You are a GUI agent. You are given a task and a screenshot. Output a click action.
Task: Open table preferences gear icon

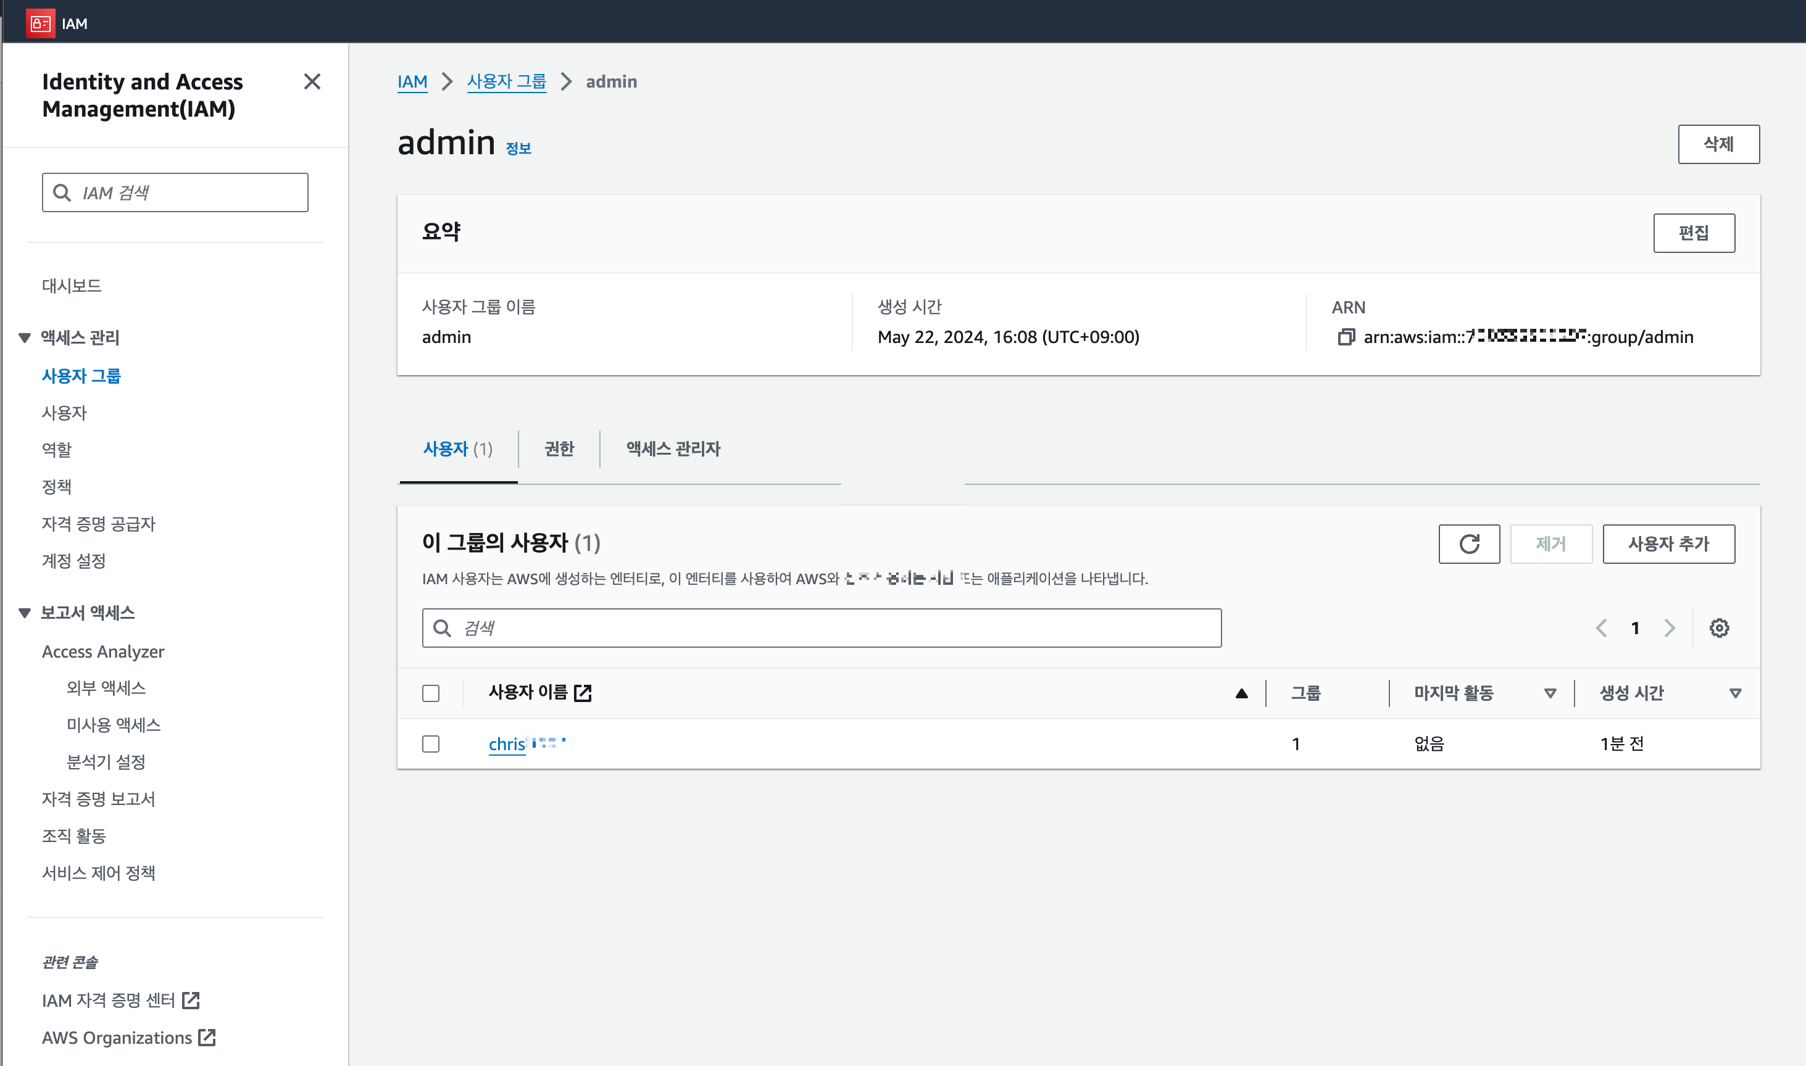click(1718, 628)
